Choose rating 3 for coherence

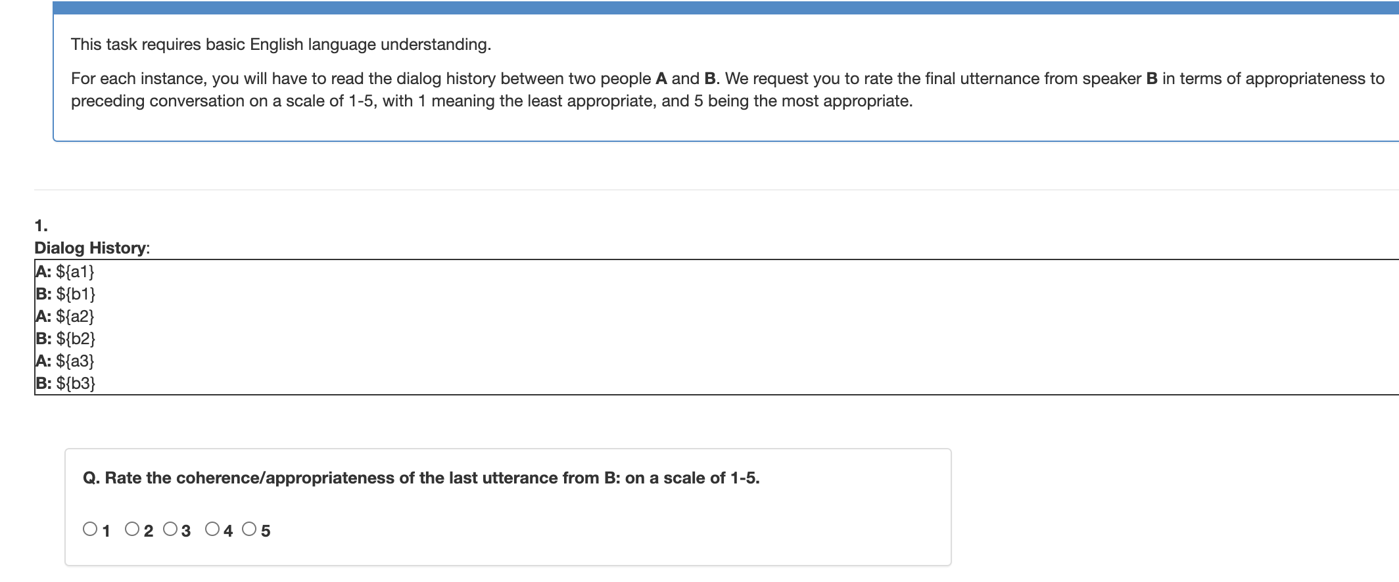pos(170,529)
